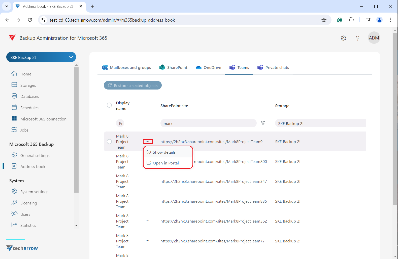Click the Restore selected objects button

(x=133, y=85)
